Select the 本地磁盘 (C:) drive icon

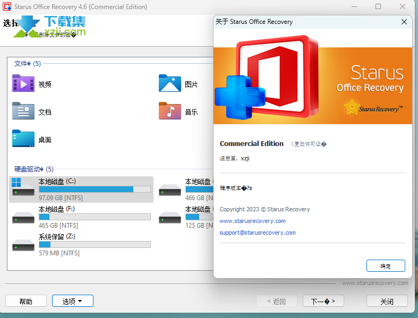tap(23, 187)
